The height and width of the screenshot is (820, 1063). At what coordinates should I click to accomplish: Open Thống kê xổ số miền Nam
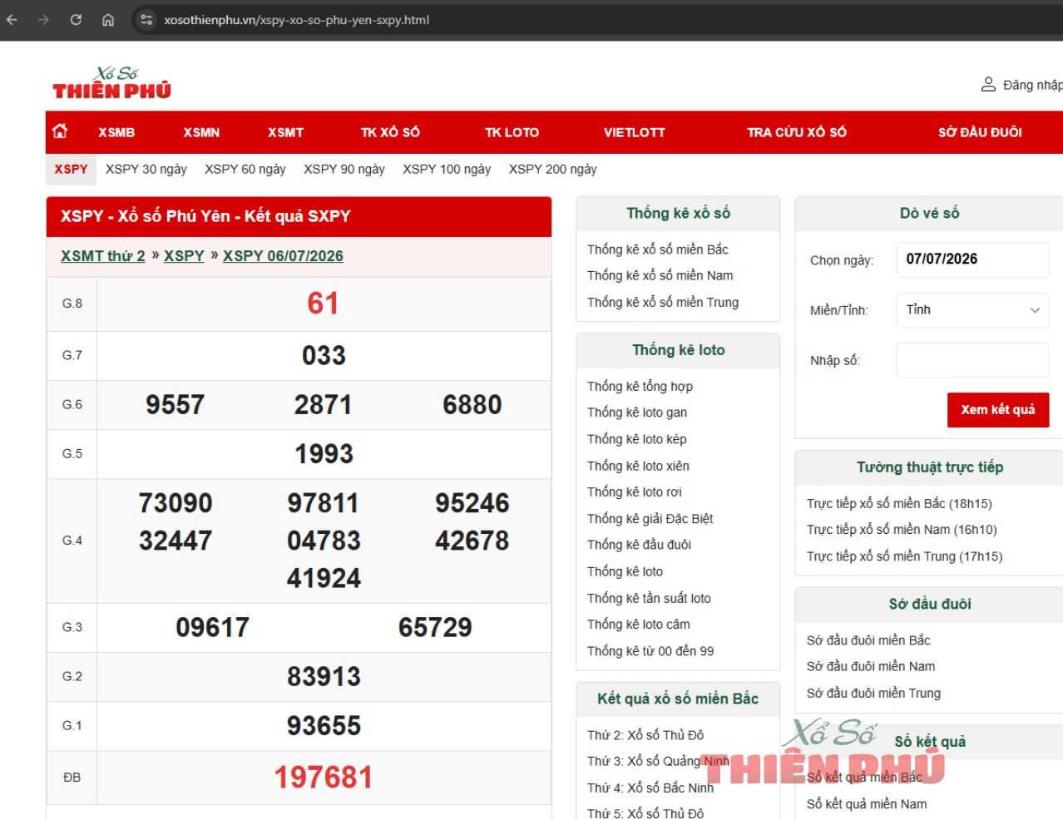pos(660,275)
